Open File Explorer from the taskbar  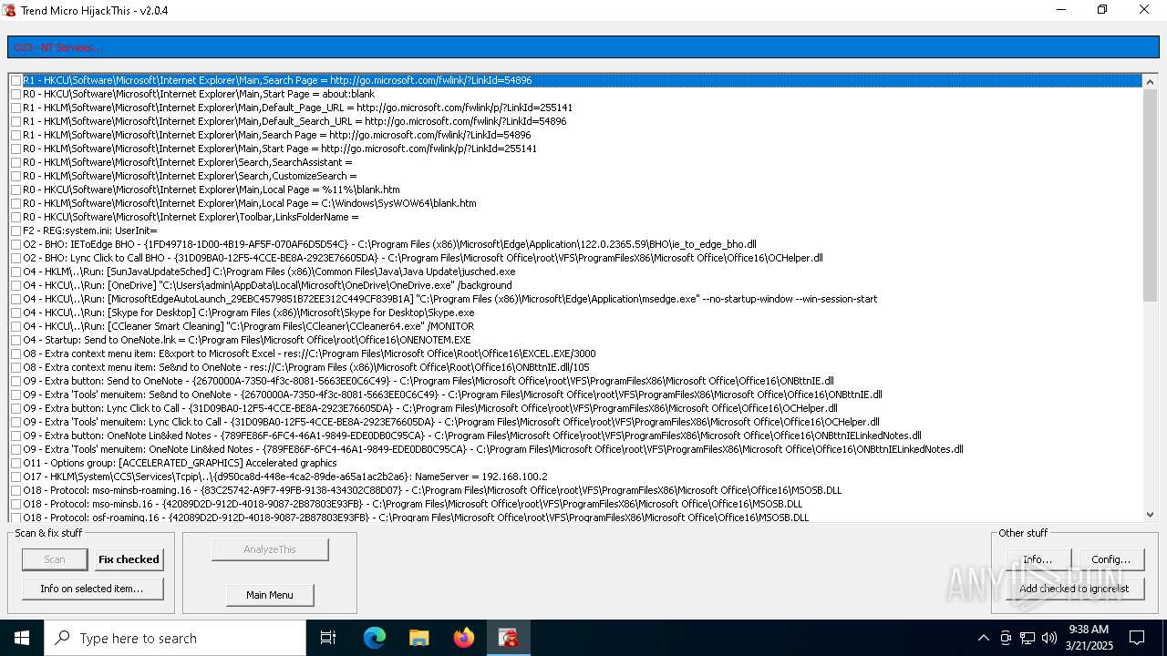tap(419, 638)
